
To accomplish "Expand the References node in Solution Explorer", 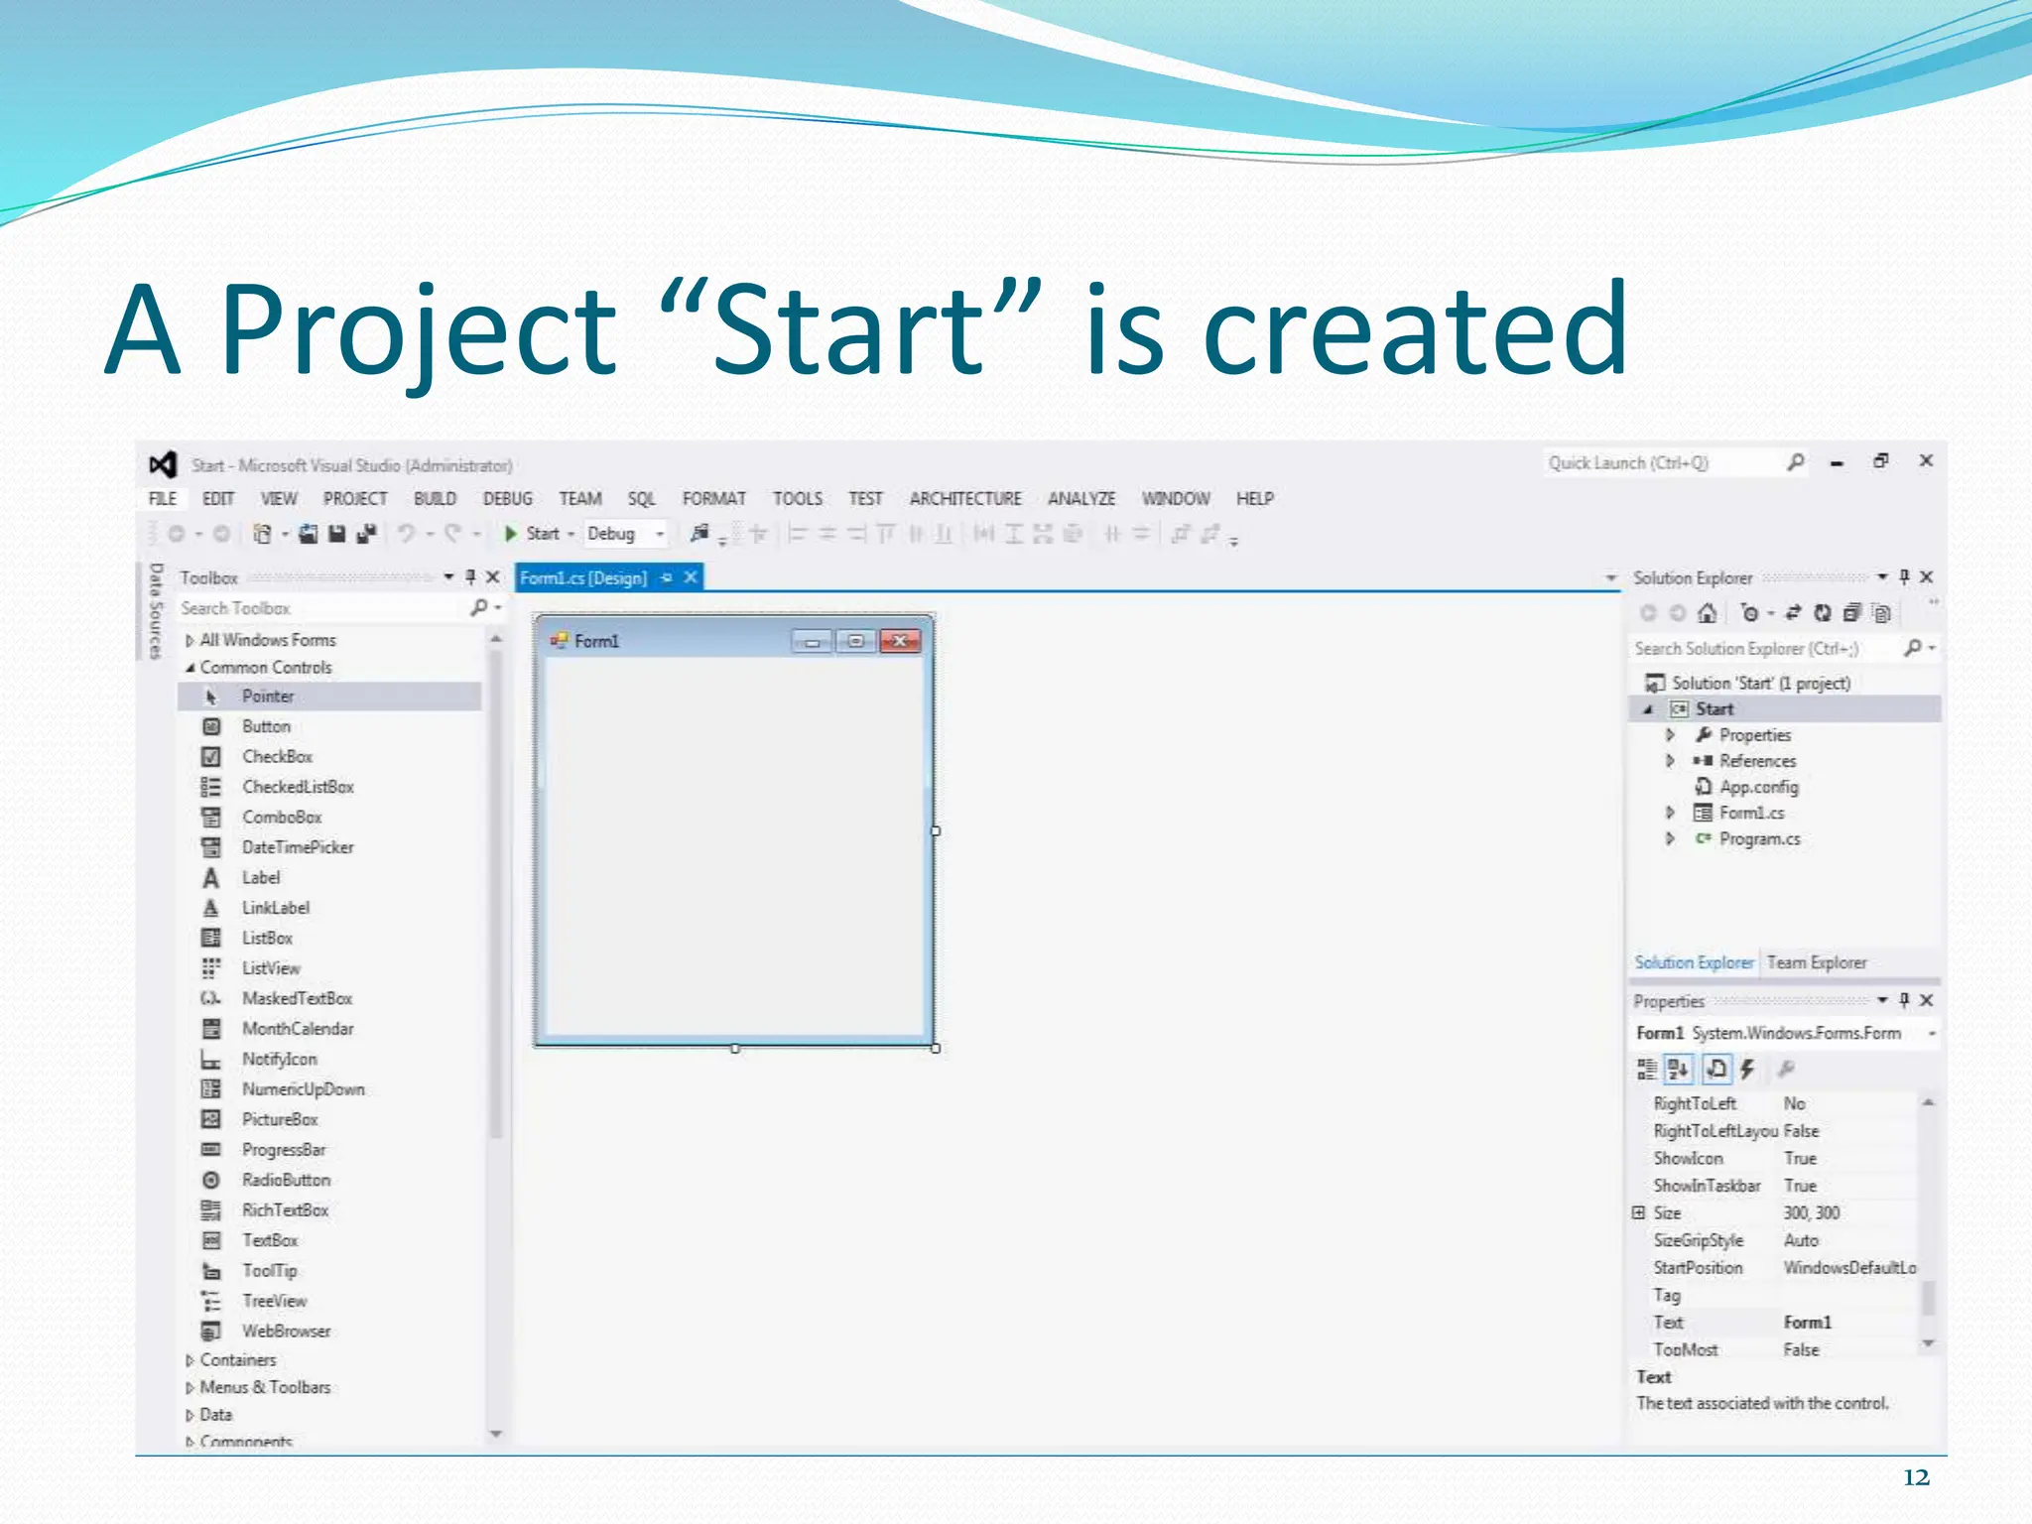I will [1670, 761].
